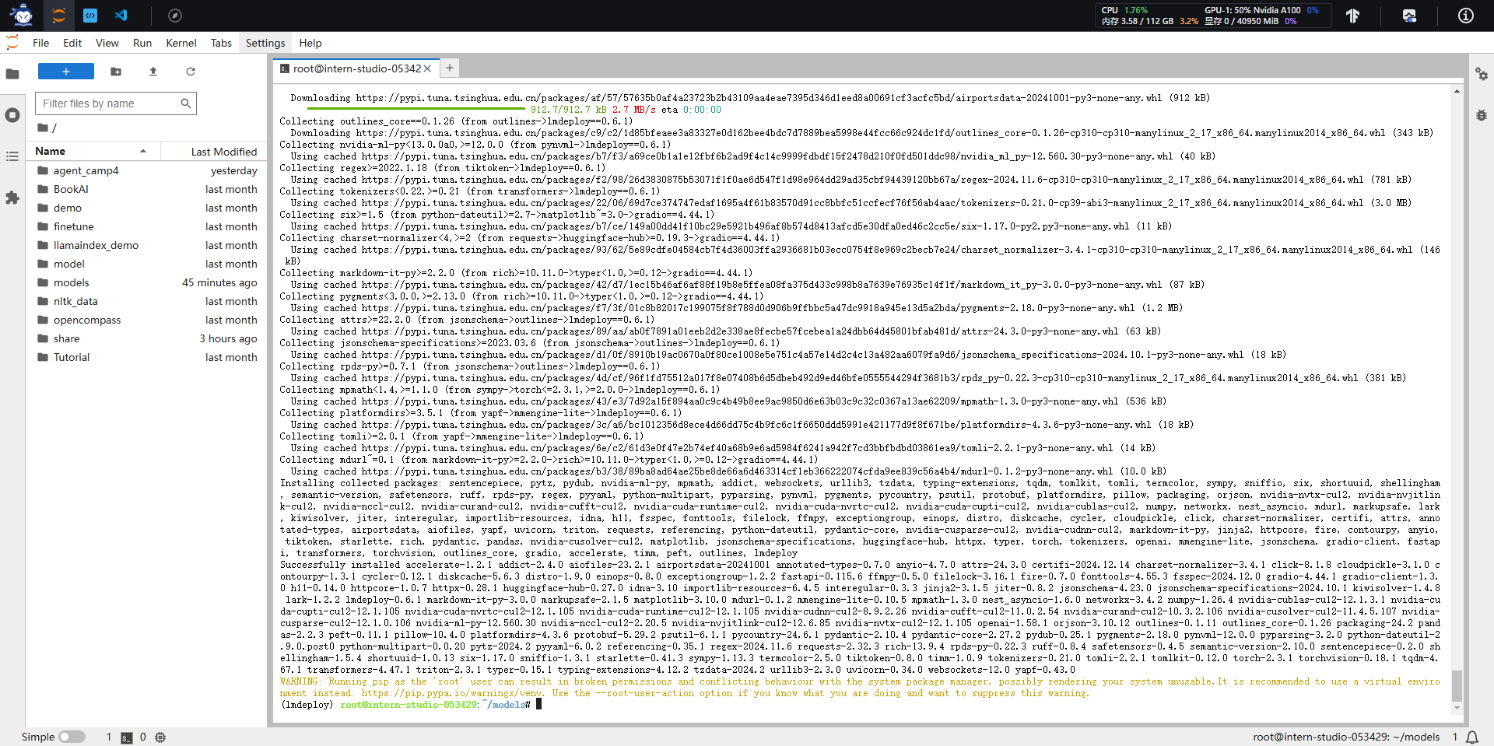Click the New Folder icon
1494x746 pixels.
click(x=116, y=72)
